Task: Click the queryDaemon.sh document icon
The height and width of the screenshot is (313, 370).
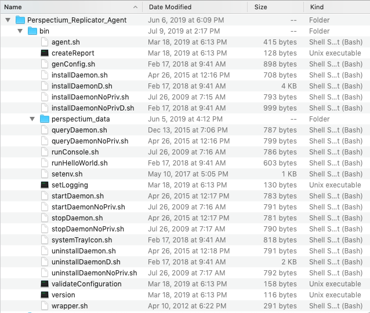Action: click(45, 130)
